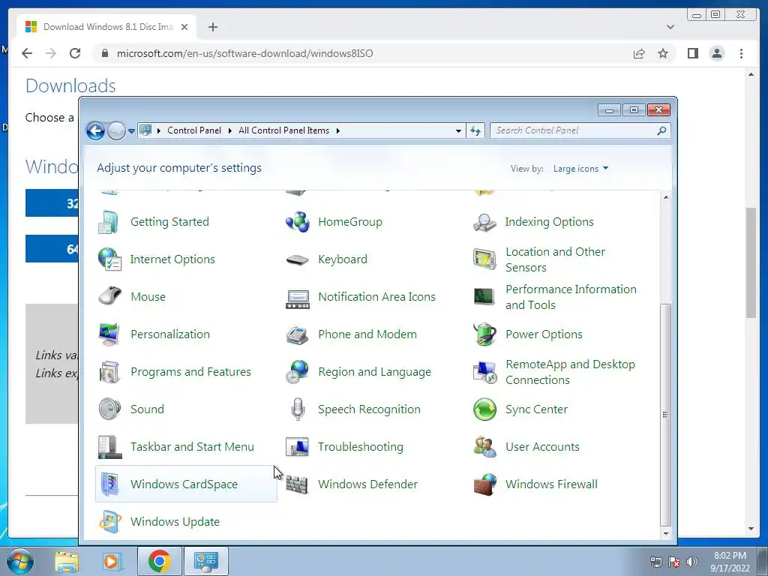Open RemoteApp and Desktop Connections icon
Image resolution: width=768 pixels, height=576 pixels.
coord(484,372)
